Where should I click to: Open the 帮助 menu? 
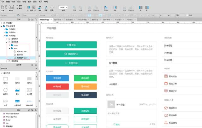46,2
